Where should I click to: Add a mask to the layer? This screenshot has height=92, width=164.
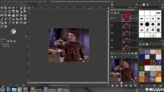pyautogui.click(x=132, y=53)
